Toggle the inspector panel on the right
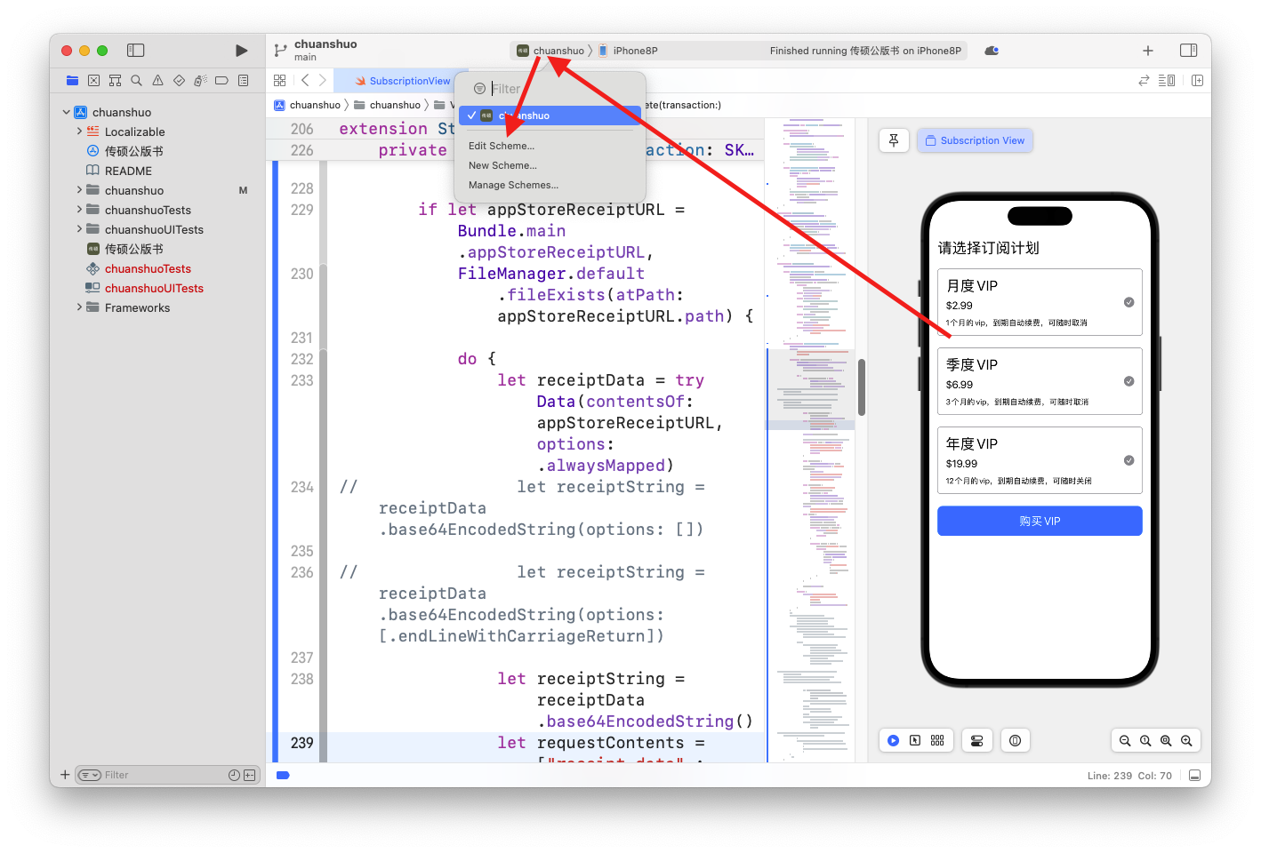This screenshot has width=1261, height=853. pos(1188,51)
